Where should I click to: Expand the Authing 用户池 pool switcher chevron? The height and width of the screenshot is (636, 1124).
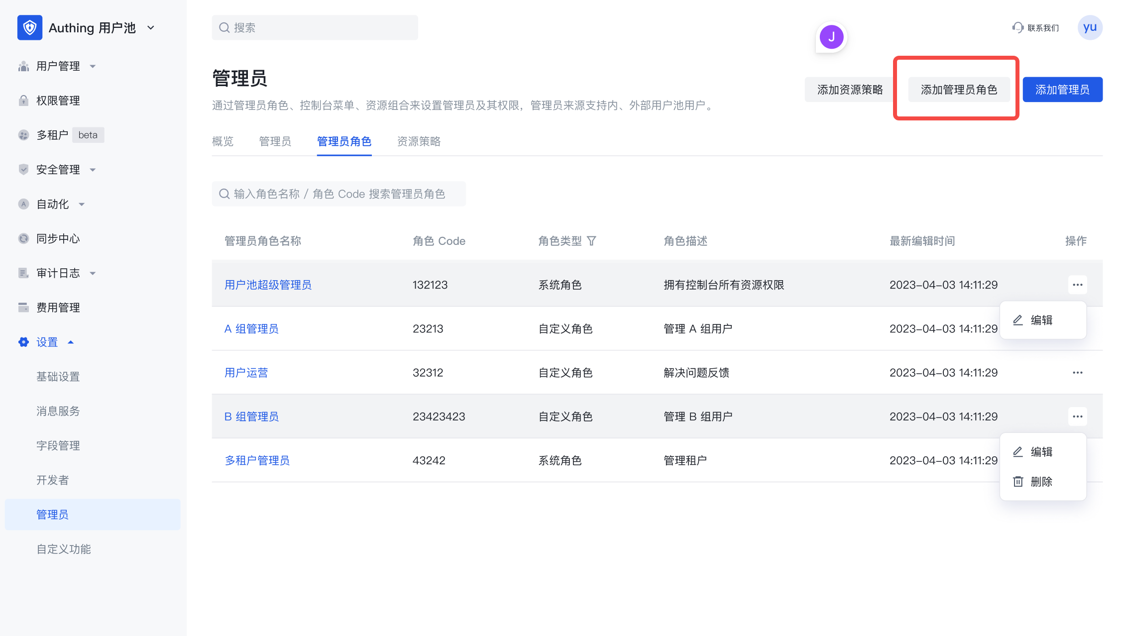pos(151,28)
